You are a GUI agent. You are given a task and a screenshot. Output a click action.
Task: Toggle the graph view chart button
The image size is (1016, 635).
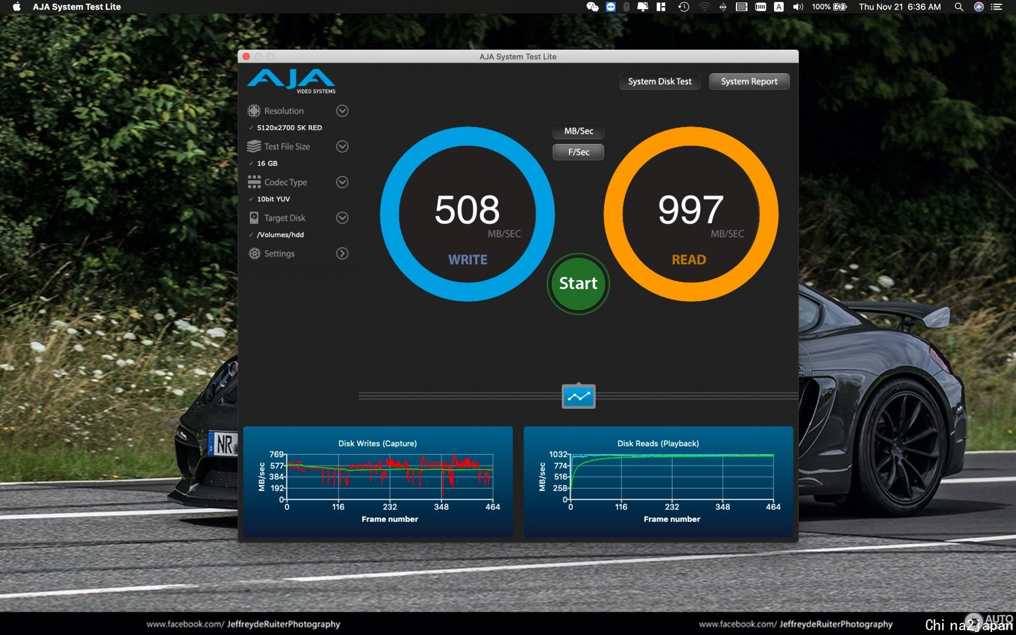click(x=579, y=397)
